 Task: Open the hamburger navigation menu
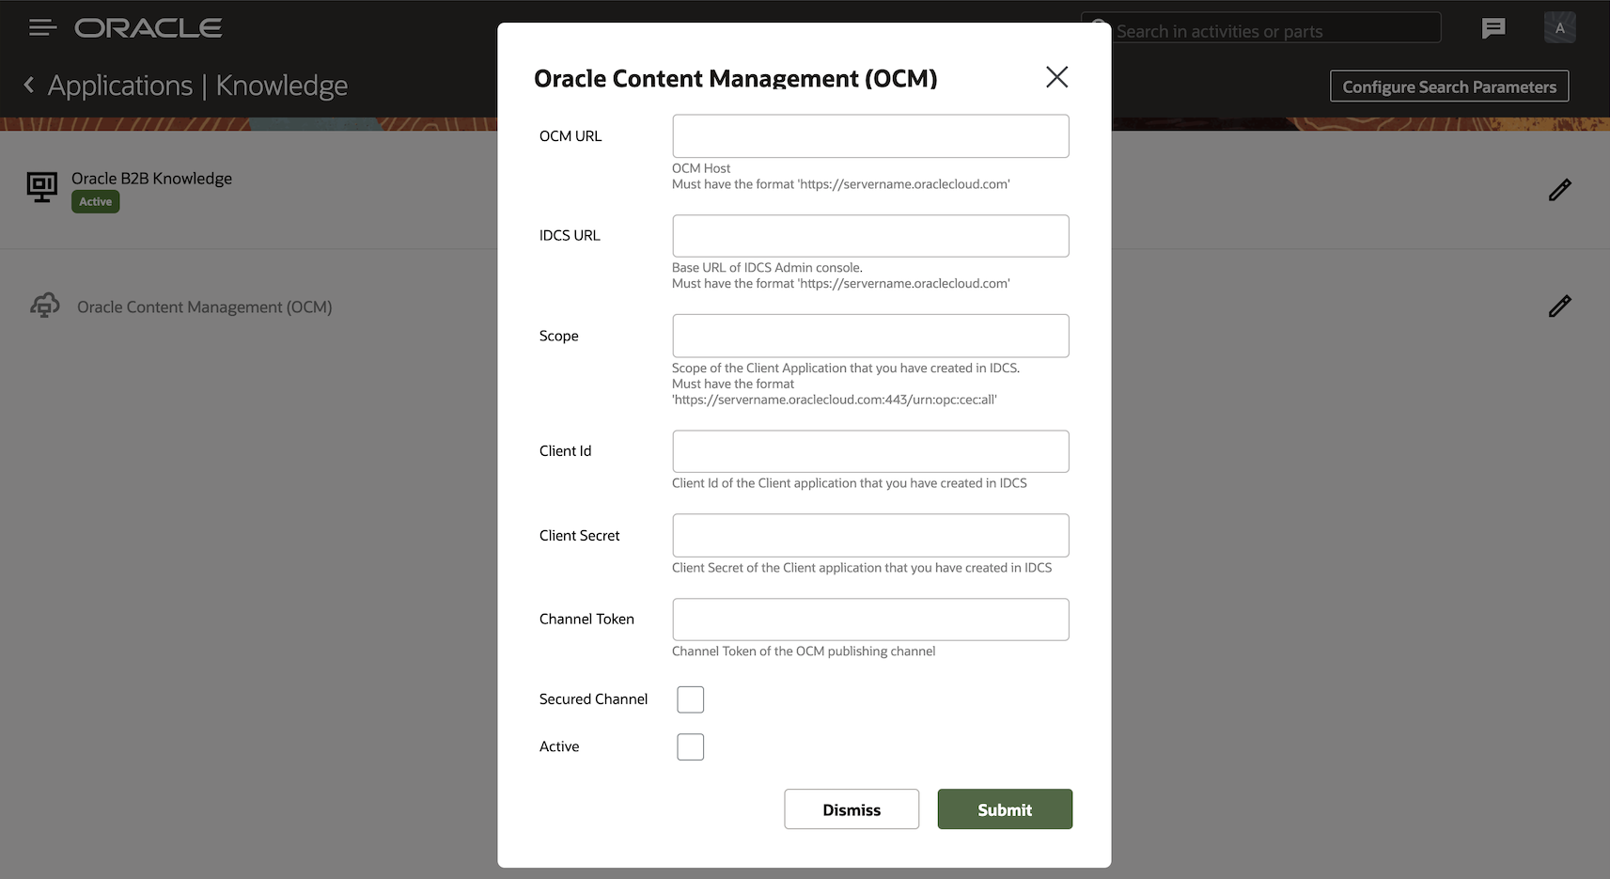[42, 28]
